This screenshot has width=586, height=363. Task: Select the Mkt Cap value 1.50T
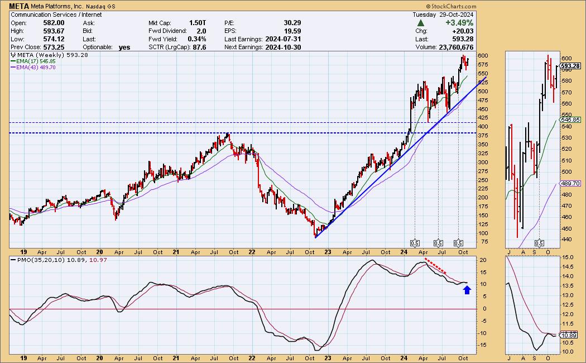point(198,23)
